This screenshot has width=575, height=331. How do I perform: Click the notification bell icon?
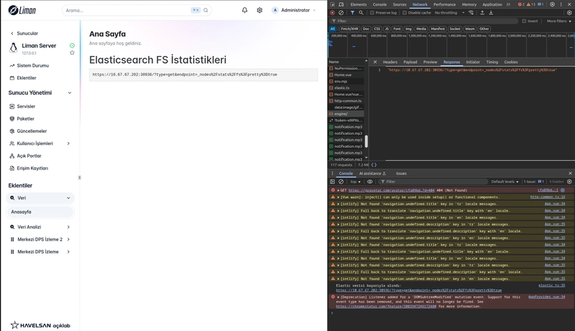tap(244, 10)
